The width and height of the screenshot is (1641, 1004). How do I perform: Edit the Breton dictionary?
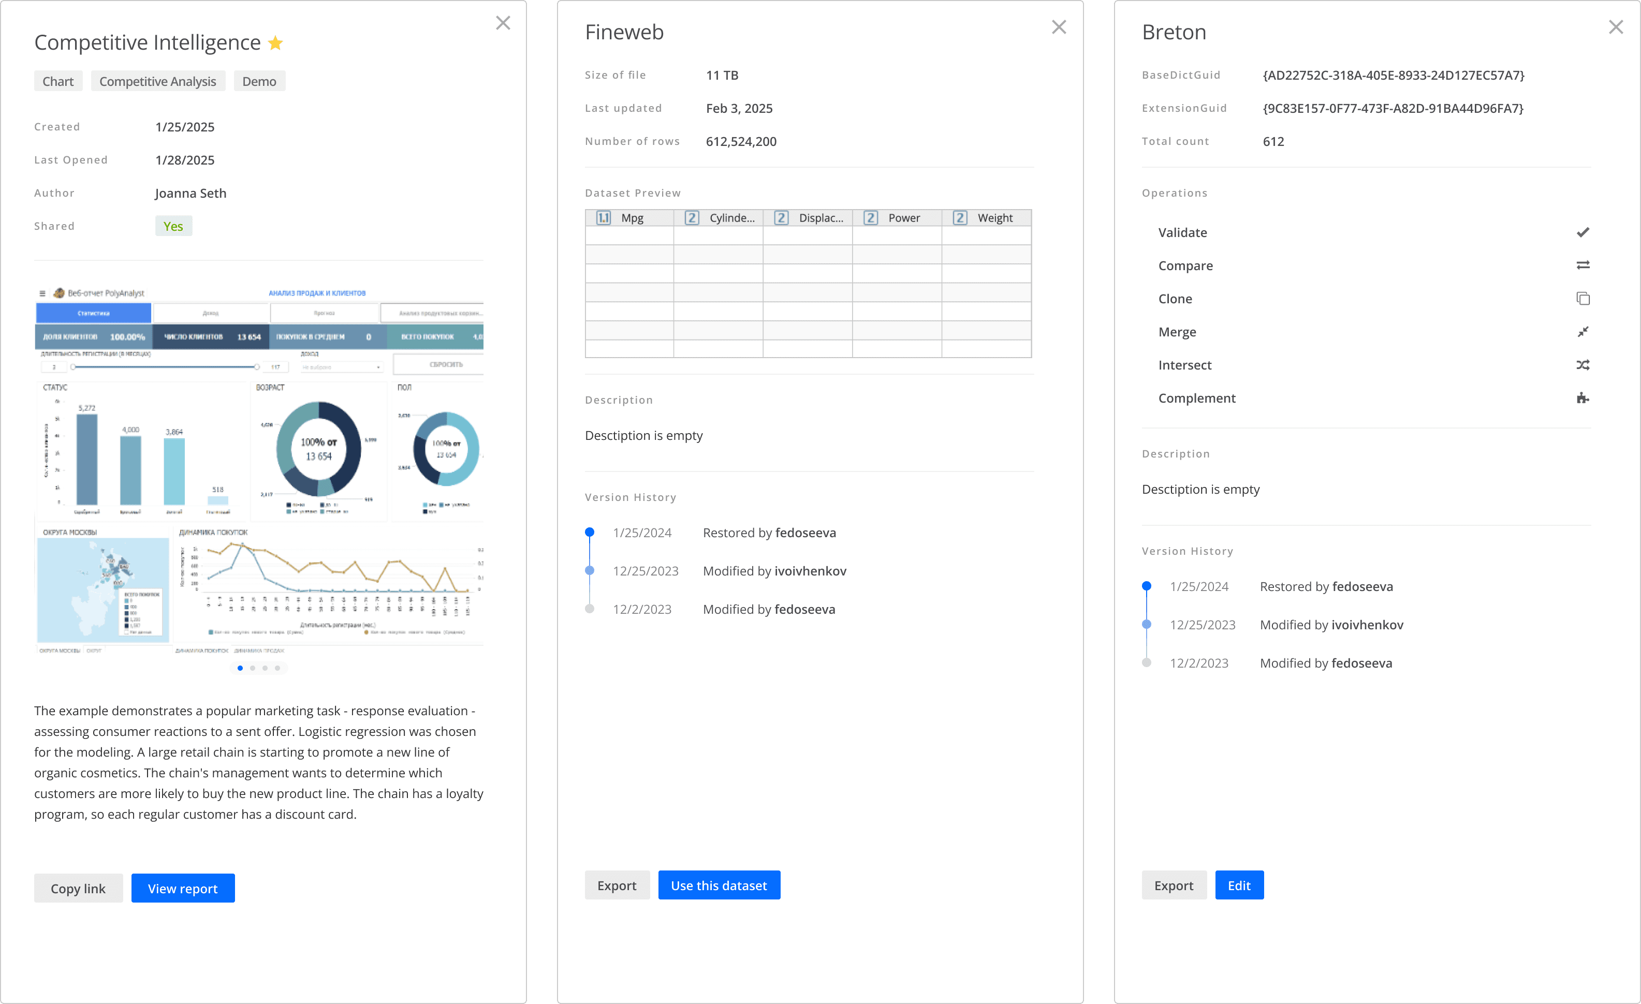pyautogui.click(x=1239, y=885)
